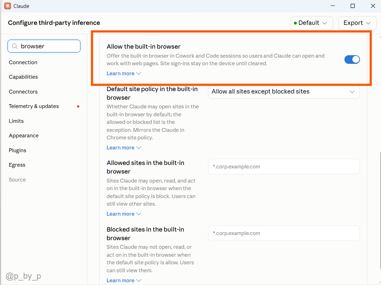Switch to the Limits section

pos(16,121)
